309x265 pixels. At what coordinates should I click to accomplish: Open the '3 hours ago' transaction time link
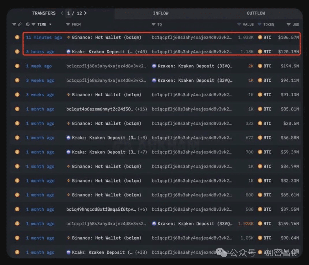[40, 51]
